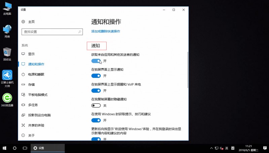
Task: Open the Action Center notification icon
Action: coord(265,148)
